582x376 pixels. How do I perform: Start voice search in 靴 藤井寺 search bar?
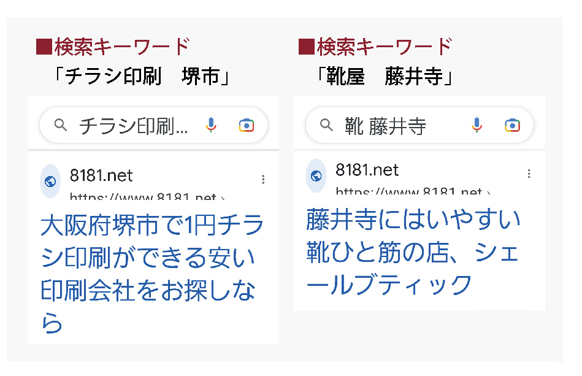tap(477, 125)
